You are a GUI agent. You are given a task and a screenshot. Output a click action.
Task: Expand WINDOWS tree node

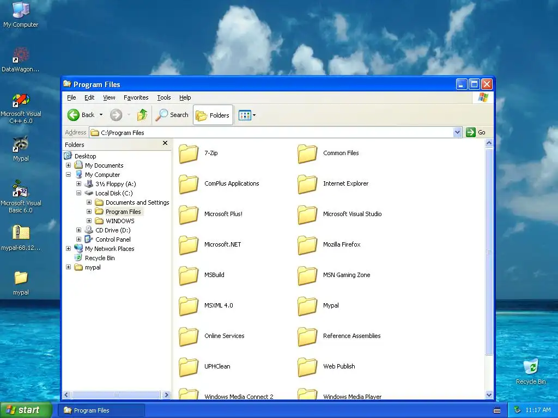pos(89,221)
